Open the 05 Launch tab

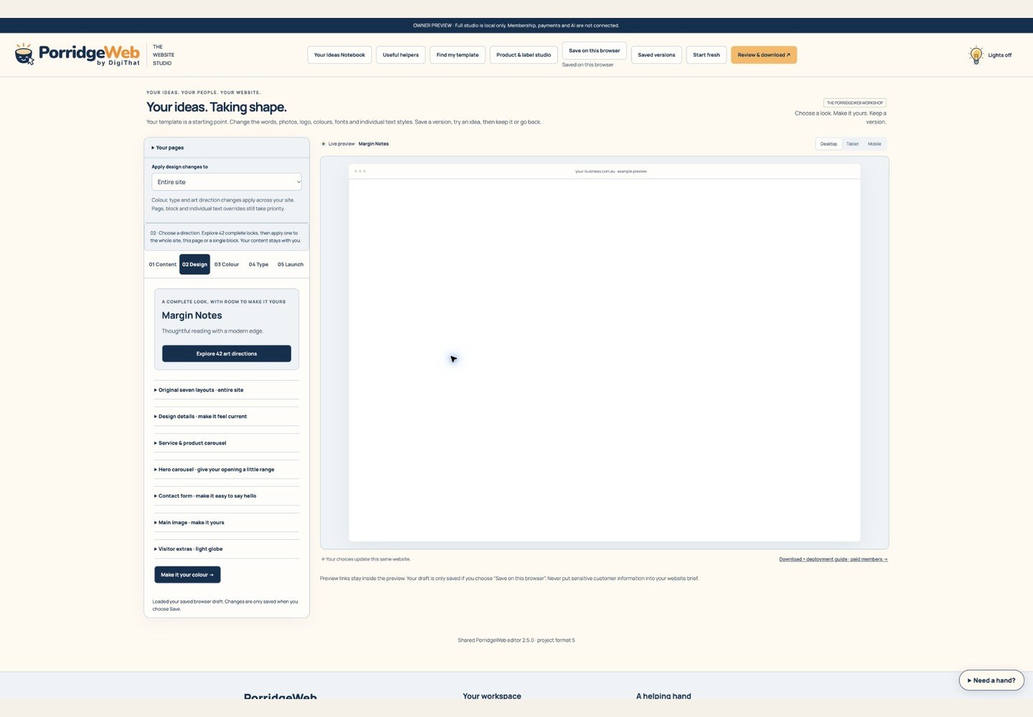pyautogui.click(x=291, y=265)
